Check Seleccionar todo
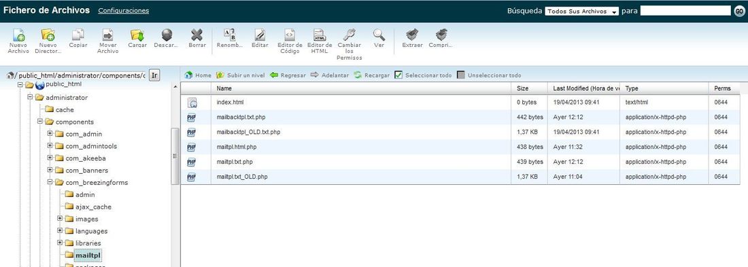 pos(398,75)
